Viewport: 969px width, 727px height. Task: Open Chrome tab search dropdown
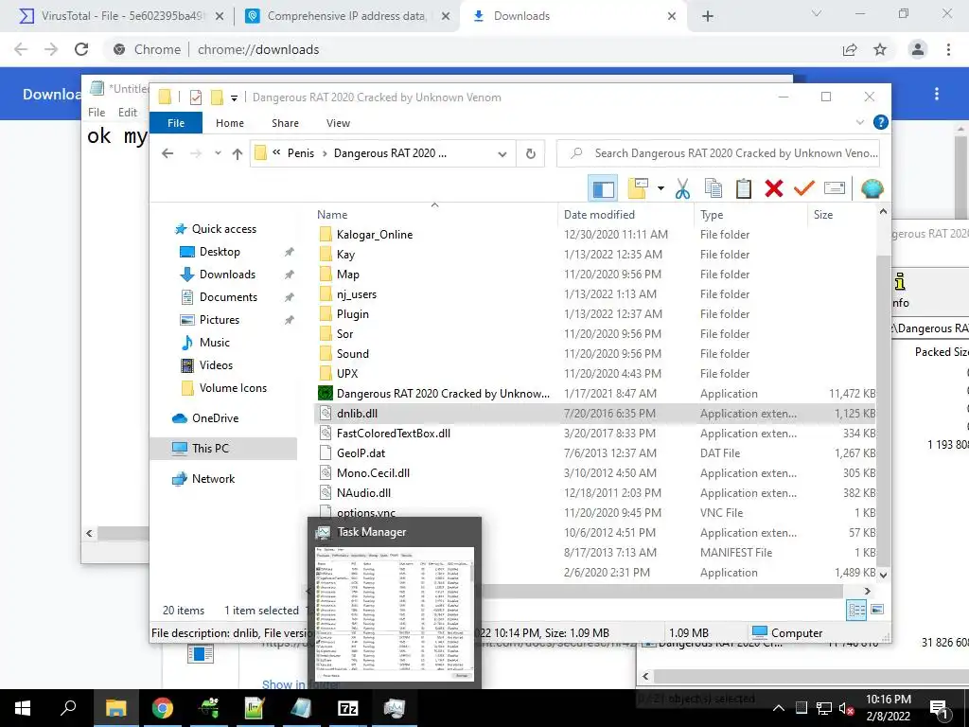pyautogui.click(x=817, y=13)
